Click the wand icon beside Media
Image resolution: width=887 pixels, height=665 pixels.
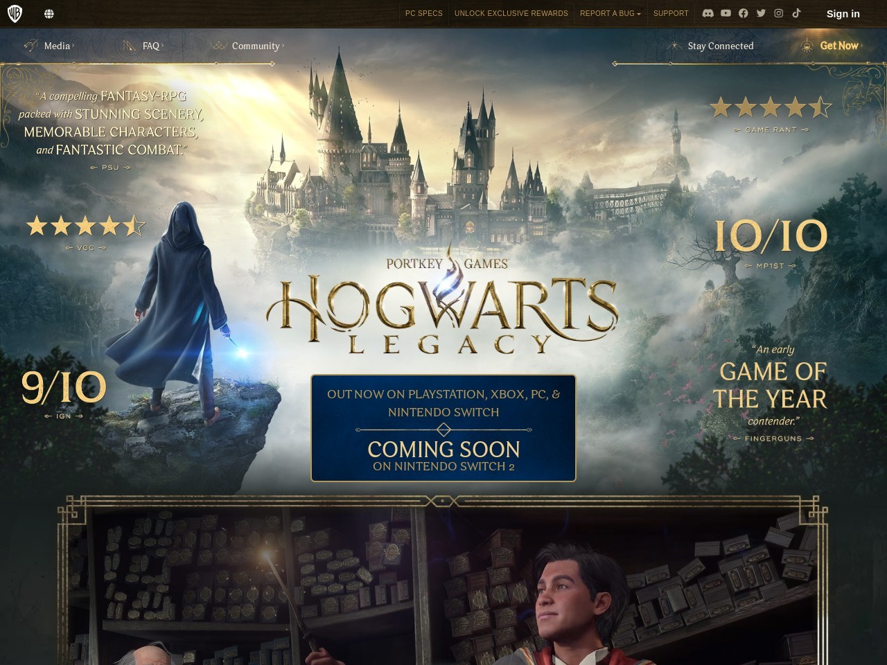click(x=30, y=46)
